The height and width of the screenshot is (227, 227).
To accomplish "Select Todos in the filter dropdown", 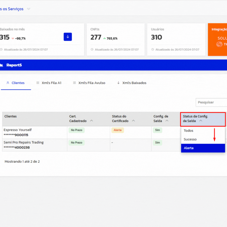I will [189, 131].
